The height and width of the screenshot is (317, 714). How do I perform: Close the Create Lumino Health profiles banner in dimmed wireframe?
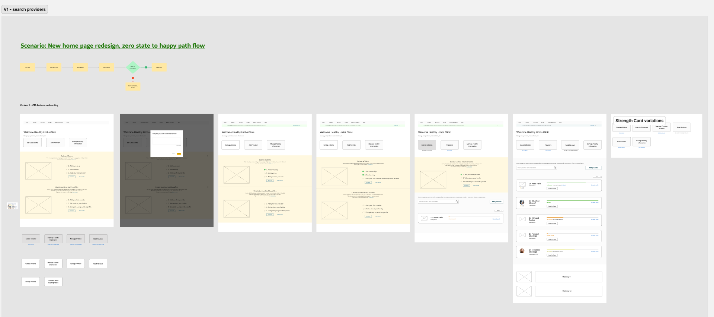pyautogui.click(x=208, y=187)
